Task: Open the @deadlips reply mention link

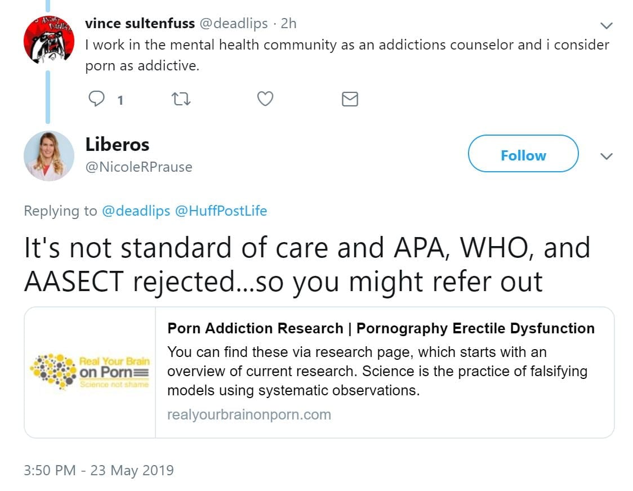Action: coord(136,211)
